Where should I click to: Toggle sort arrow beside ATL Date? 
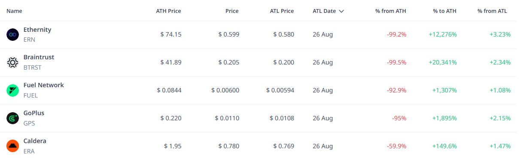tap(341, 11)
